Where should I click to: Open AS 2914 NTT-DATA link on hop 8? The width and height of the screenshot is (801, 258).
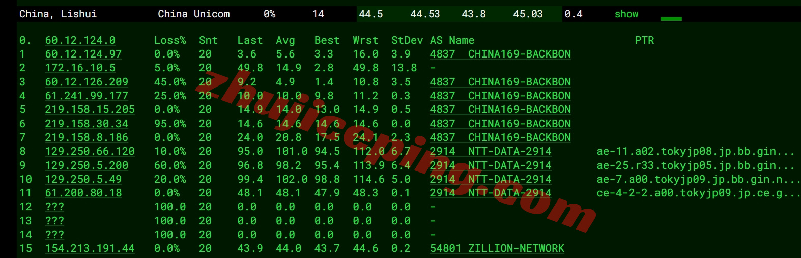[491, 151]
